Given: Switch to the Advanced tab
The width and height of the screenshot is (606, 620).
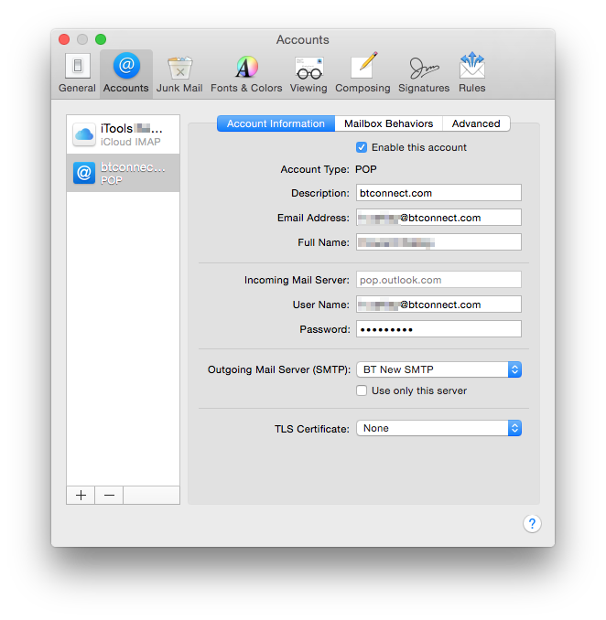Looking at the screenshot, I should click(x=476, y=123).
